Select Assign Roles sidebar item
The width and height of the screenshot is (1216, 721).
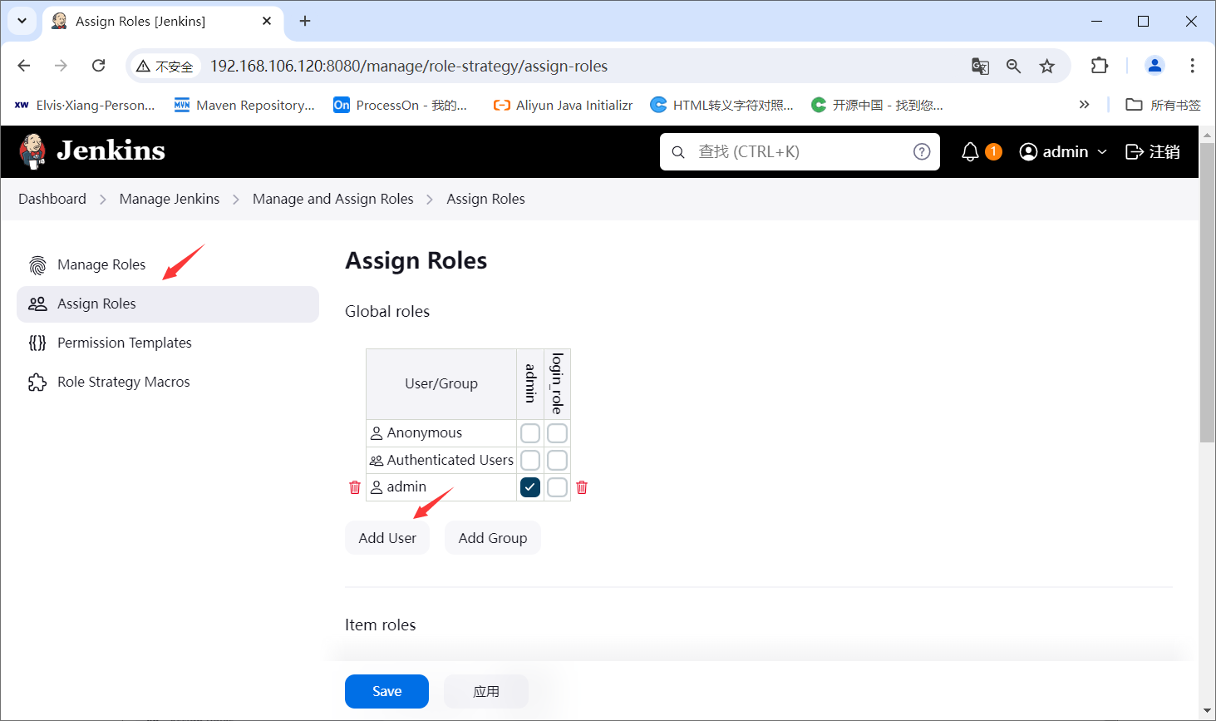point(168,304)
